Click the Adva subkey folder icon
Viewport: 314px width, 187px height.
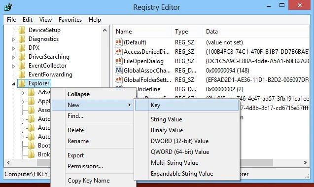(x=31, y=92)
